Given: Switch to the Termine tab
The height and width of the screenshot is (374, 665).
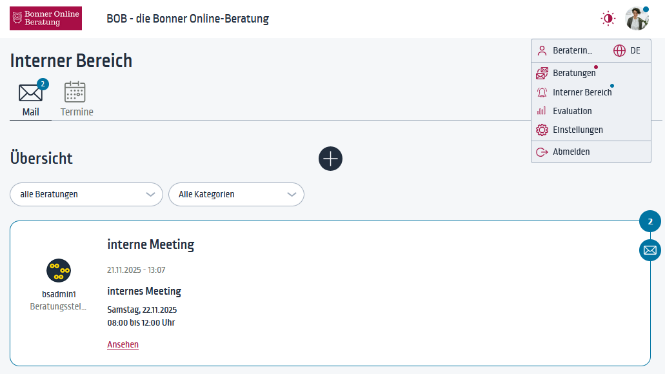Looking at the screenshot, I should point(76,100).
